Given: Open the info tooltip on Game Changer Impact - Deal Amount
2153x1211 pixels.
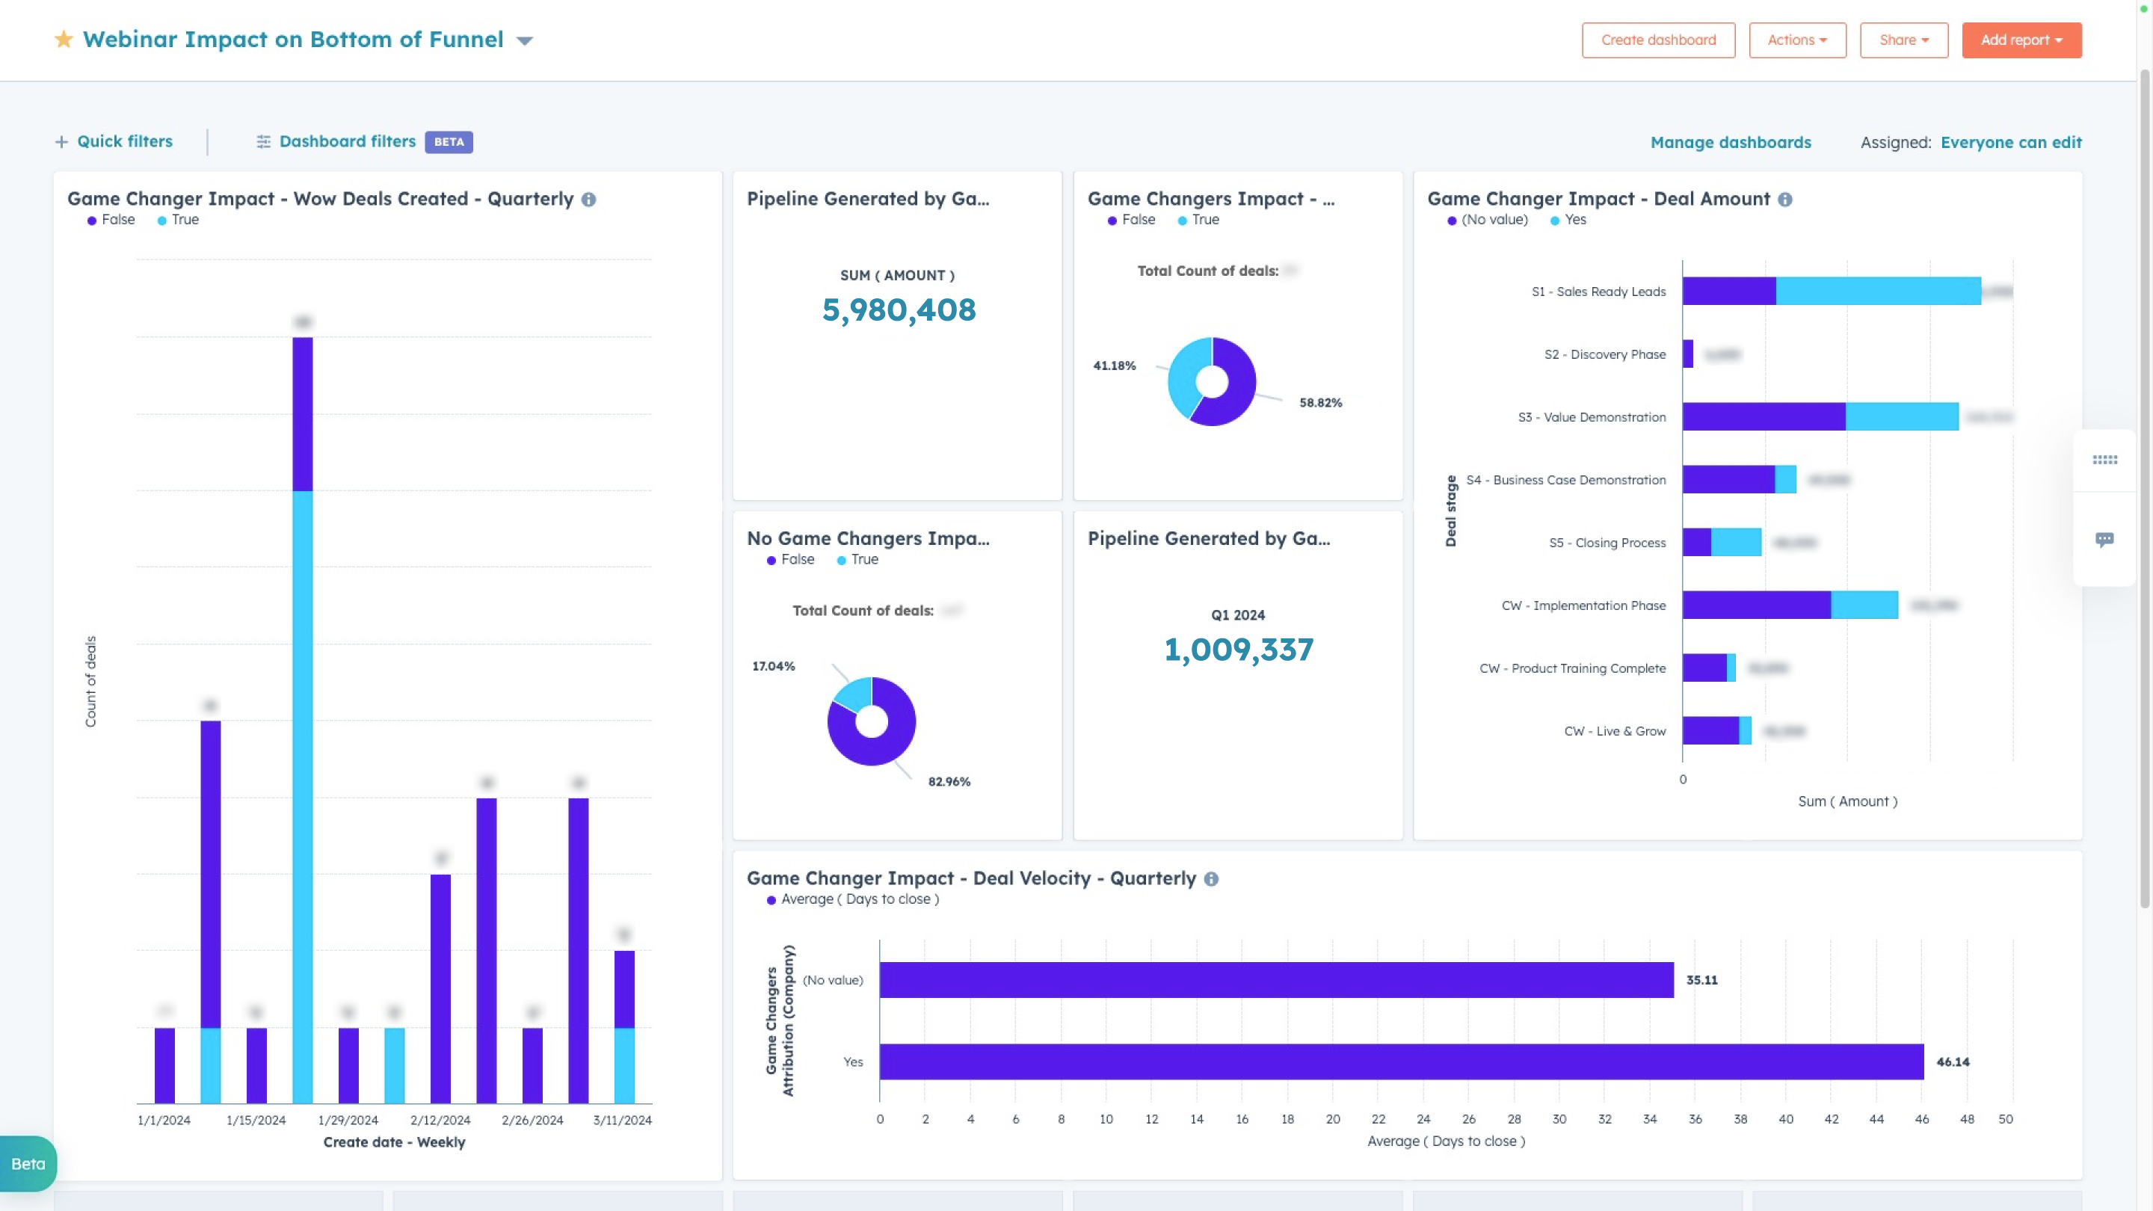Looking at the screenshot, I should pyautogui.click(x=1784, y=199).
